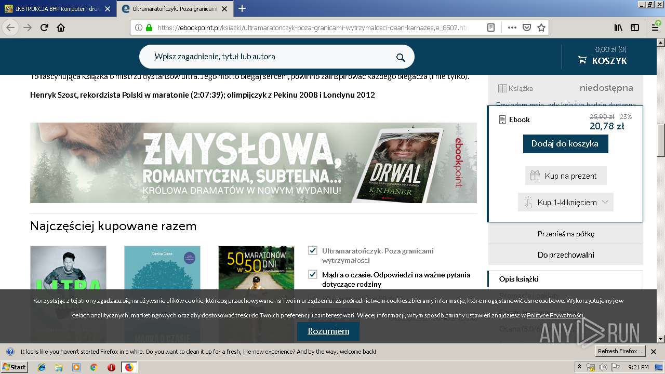Close the Ultramaratończyk tab

[x=223, y=9]
